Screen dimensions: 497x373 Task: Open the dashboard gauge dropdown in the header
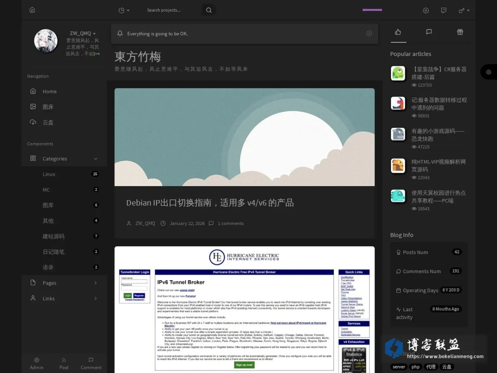(124, 10)
